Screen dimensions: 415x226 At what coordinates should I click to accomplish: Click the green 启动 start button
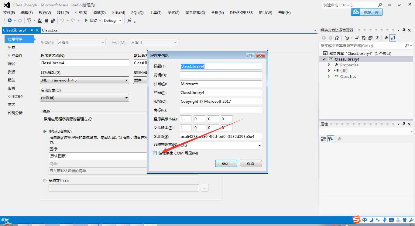coord(91,20)
